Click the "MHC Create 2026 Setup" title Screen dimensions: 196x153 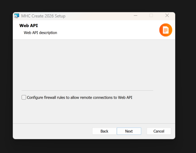coord(43,16)
